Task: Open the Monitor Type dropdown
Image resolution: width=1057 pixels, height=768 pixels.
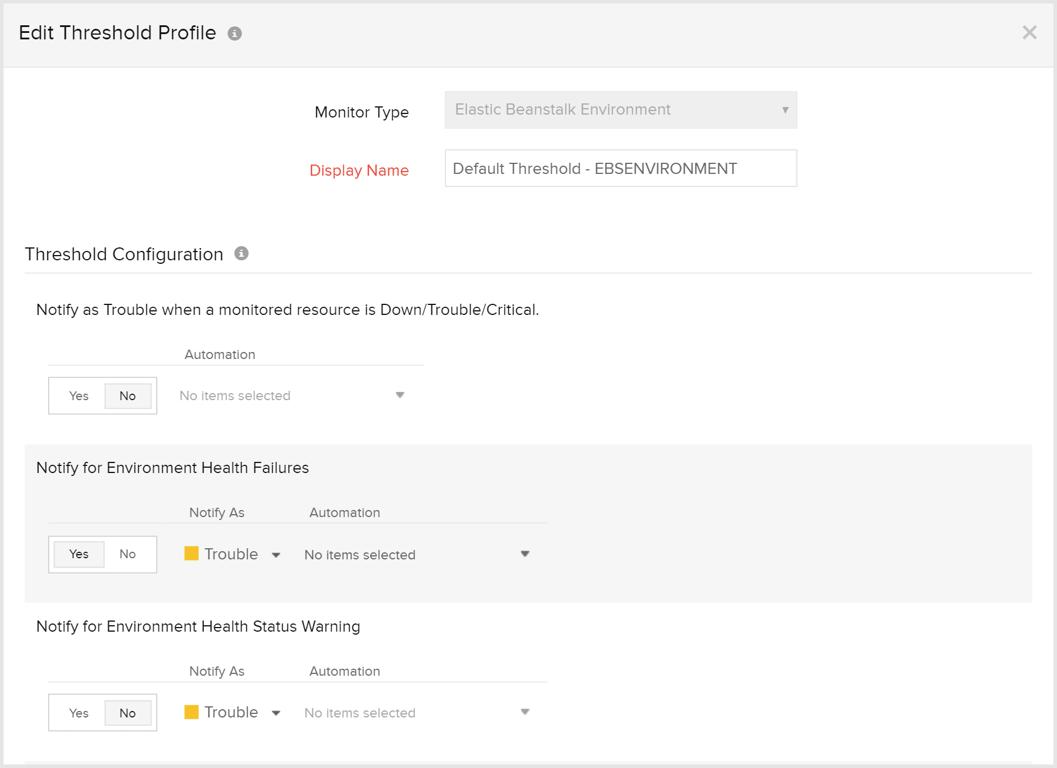Action: (620, 110)
